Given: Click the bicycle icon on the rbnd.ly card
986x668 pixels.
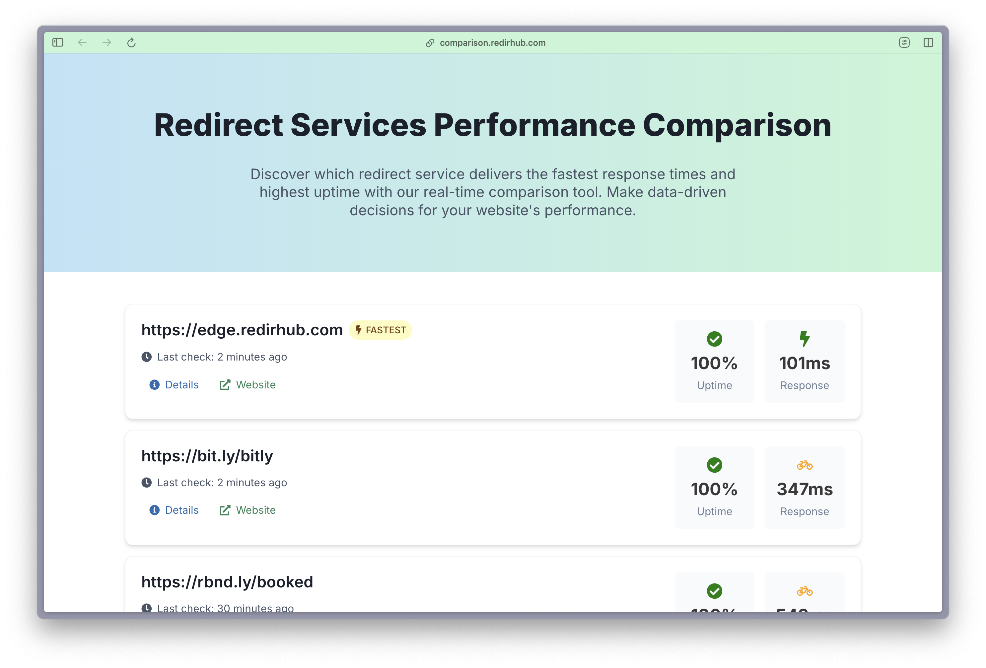Looking at the screenshot, I should coord(805,591).
